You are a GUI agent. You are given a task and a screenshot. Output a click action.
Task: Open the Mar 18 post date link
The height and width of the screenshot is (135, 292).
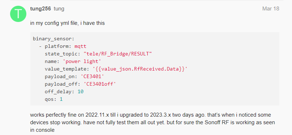click(271, 9)
